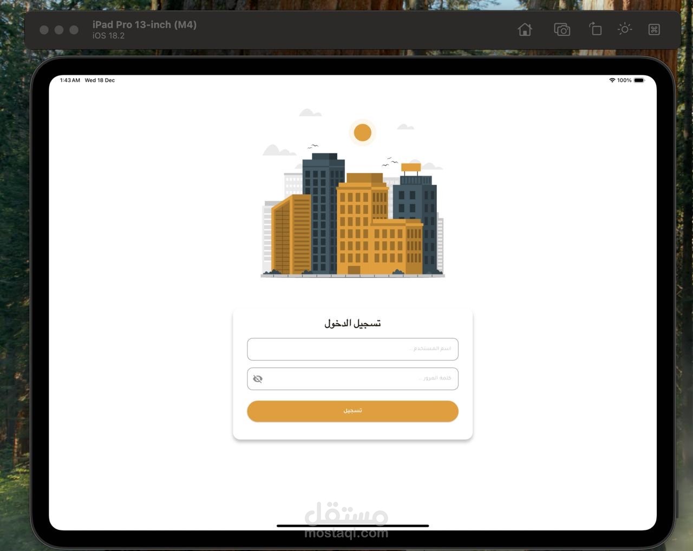Tap the orange تسجيل login button

tap(352, 411)
